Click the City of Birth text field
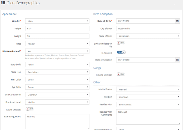The image size is (183, 130). [148, 29]
